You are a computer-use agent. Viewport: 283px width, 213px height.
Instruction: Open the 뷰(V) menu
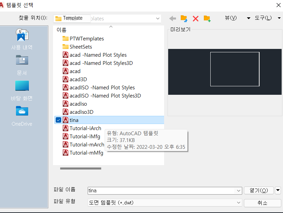(x=231, y=18)
